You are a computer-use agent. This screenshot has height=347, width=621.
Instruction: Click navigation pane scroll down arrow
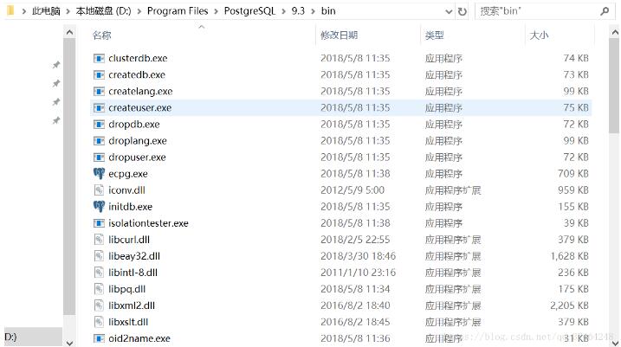69,343
